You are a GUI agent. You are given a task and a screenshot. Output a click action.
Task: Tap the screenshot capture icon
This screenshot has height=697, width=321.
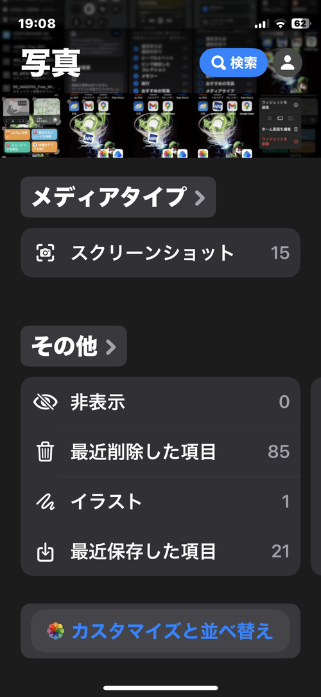45,253
